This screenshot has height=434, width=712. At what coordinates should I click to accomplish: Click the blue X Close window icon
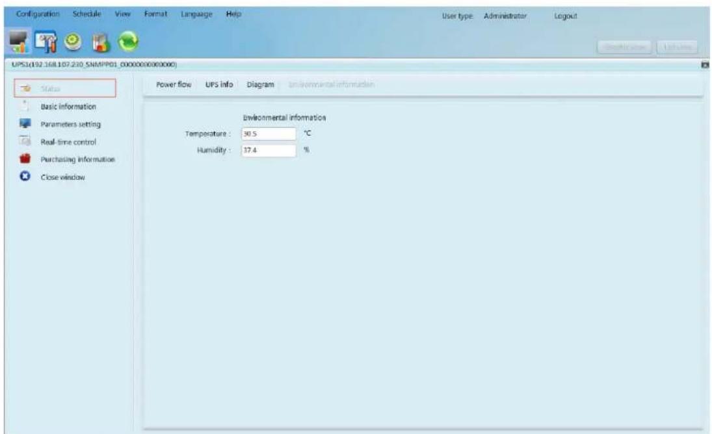[25, 177]
